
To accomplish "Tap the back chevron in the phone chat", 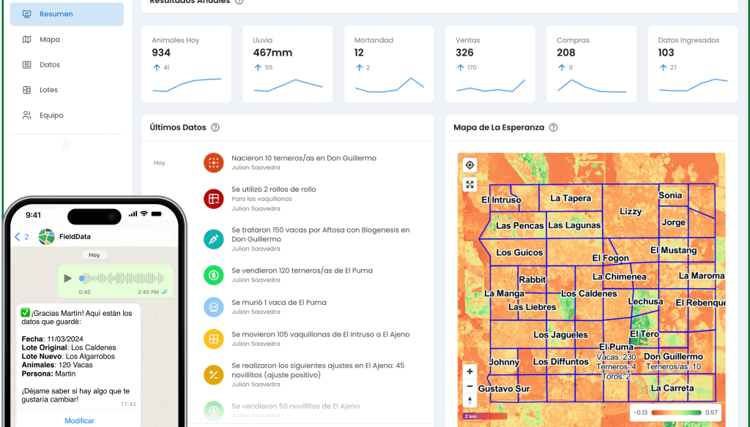I will (x=18, y=236).
